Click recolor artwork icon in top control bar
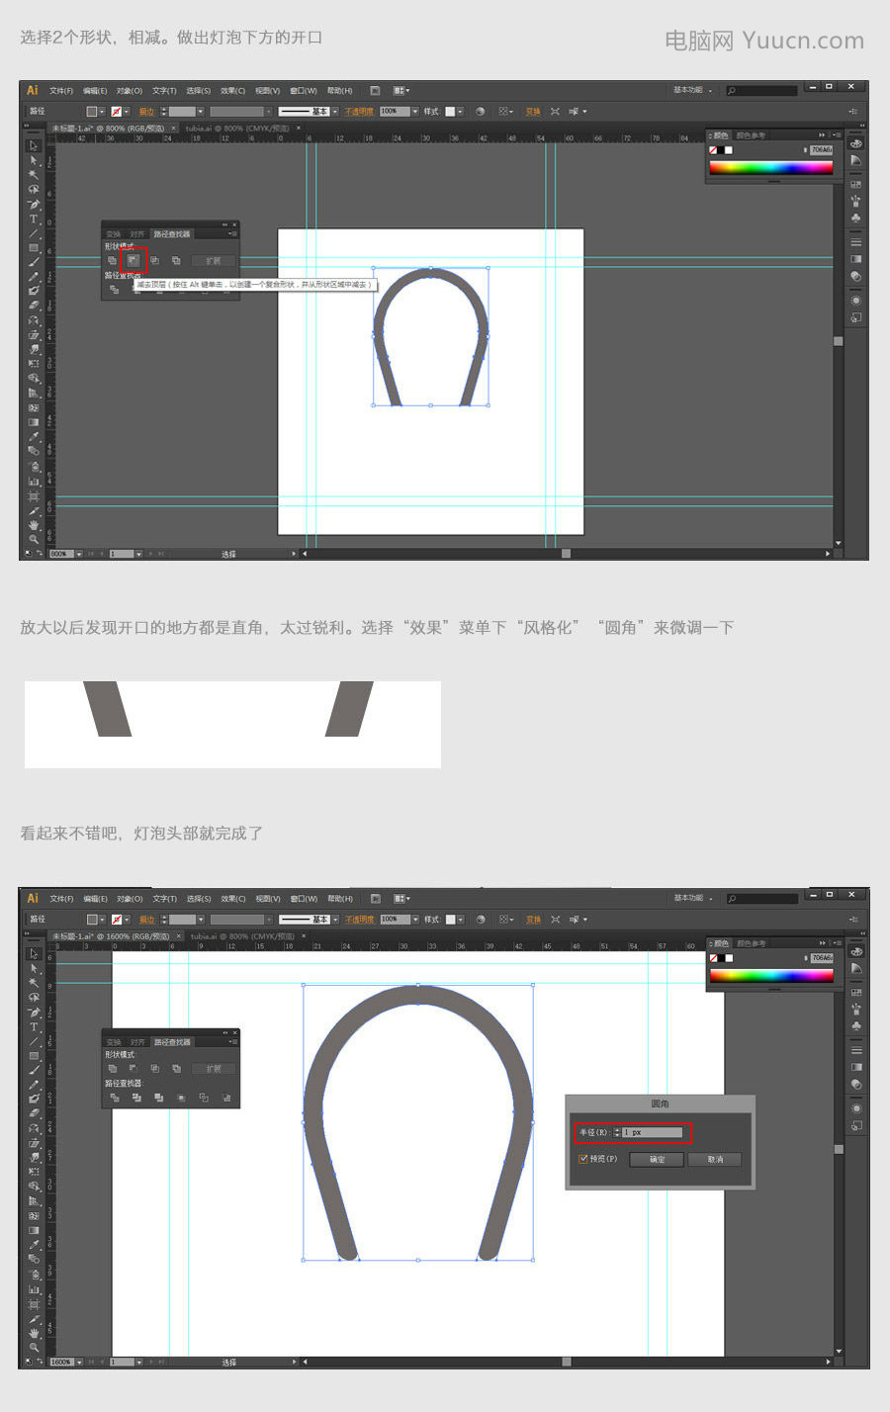The image size is (890, 1412). coord(481,112)
